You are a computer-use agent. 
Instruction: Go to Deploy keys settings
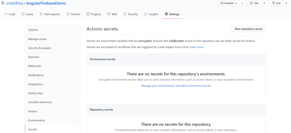pos(35,93)
